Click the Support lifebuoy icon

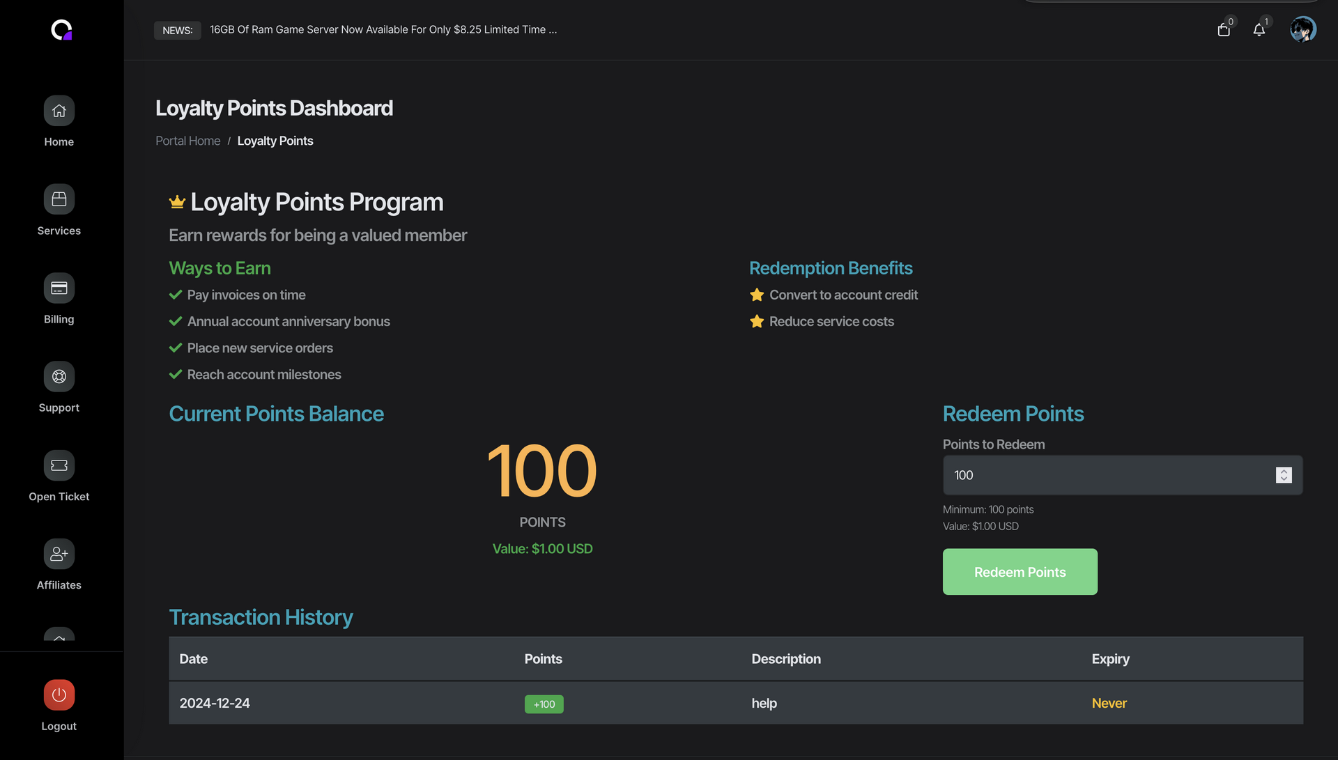click(59, 377)
